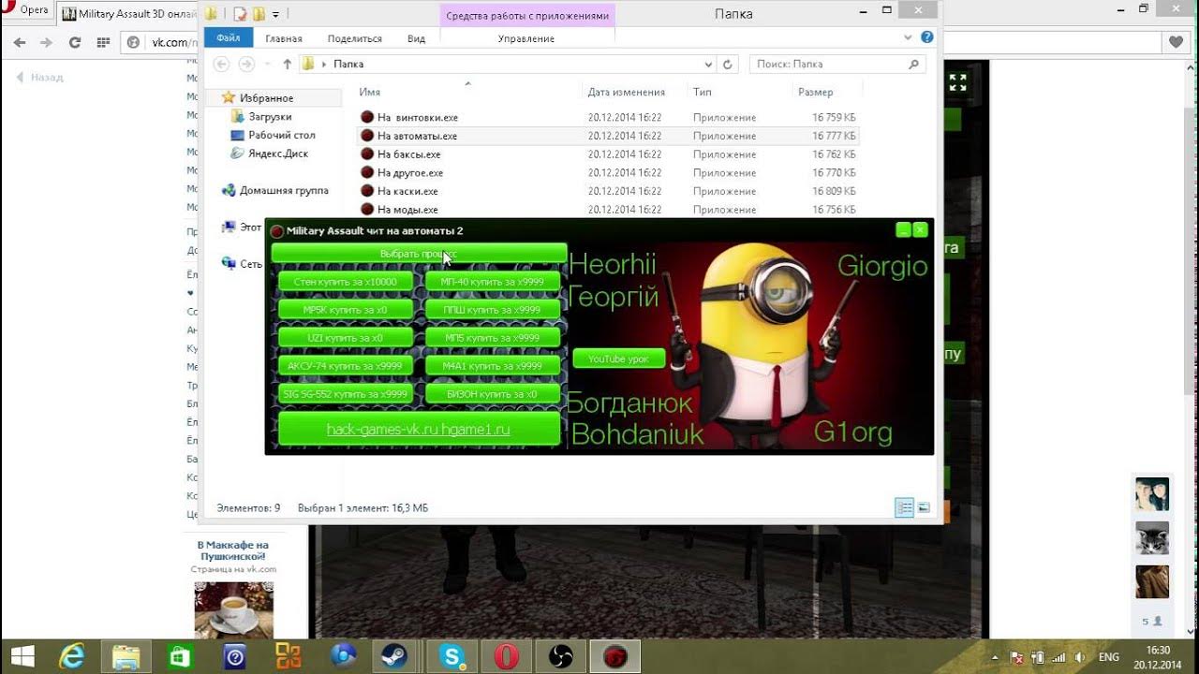Viewport: 1199px width, 674px height.
Task: Select Домашняя группа in the navigation pane
Action: click(x=284, y=190)
